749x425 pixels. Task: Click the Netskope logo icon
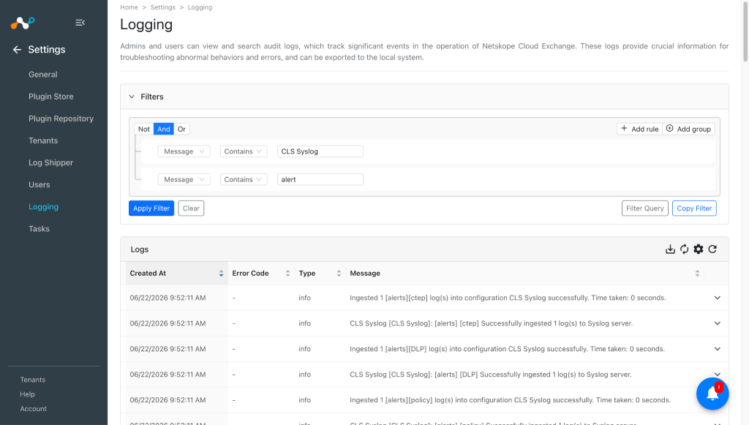(x=23, y=23)
